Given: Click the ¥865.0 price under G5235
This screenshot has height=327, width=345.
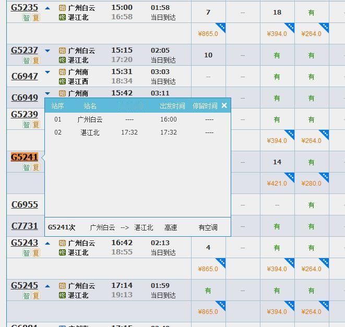Looking at the screenshot, I should [x=208, y=34].
